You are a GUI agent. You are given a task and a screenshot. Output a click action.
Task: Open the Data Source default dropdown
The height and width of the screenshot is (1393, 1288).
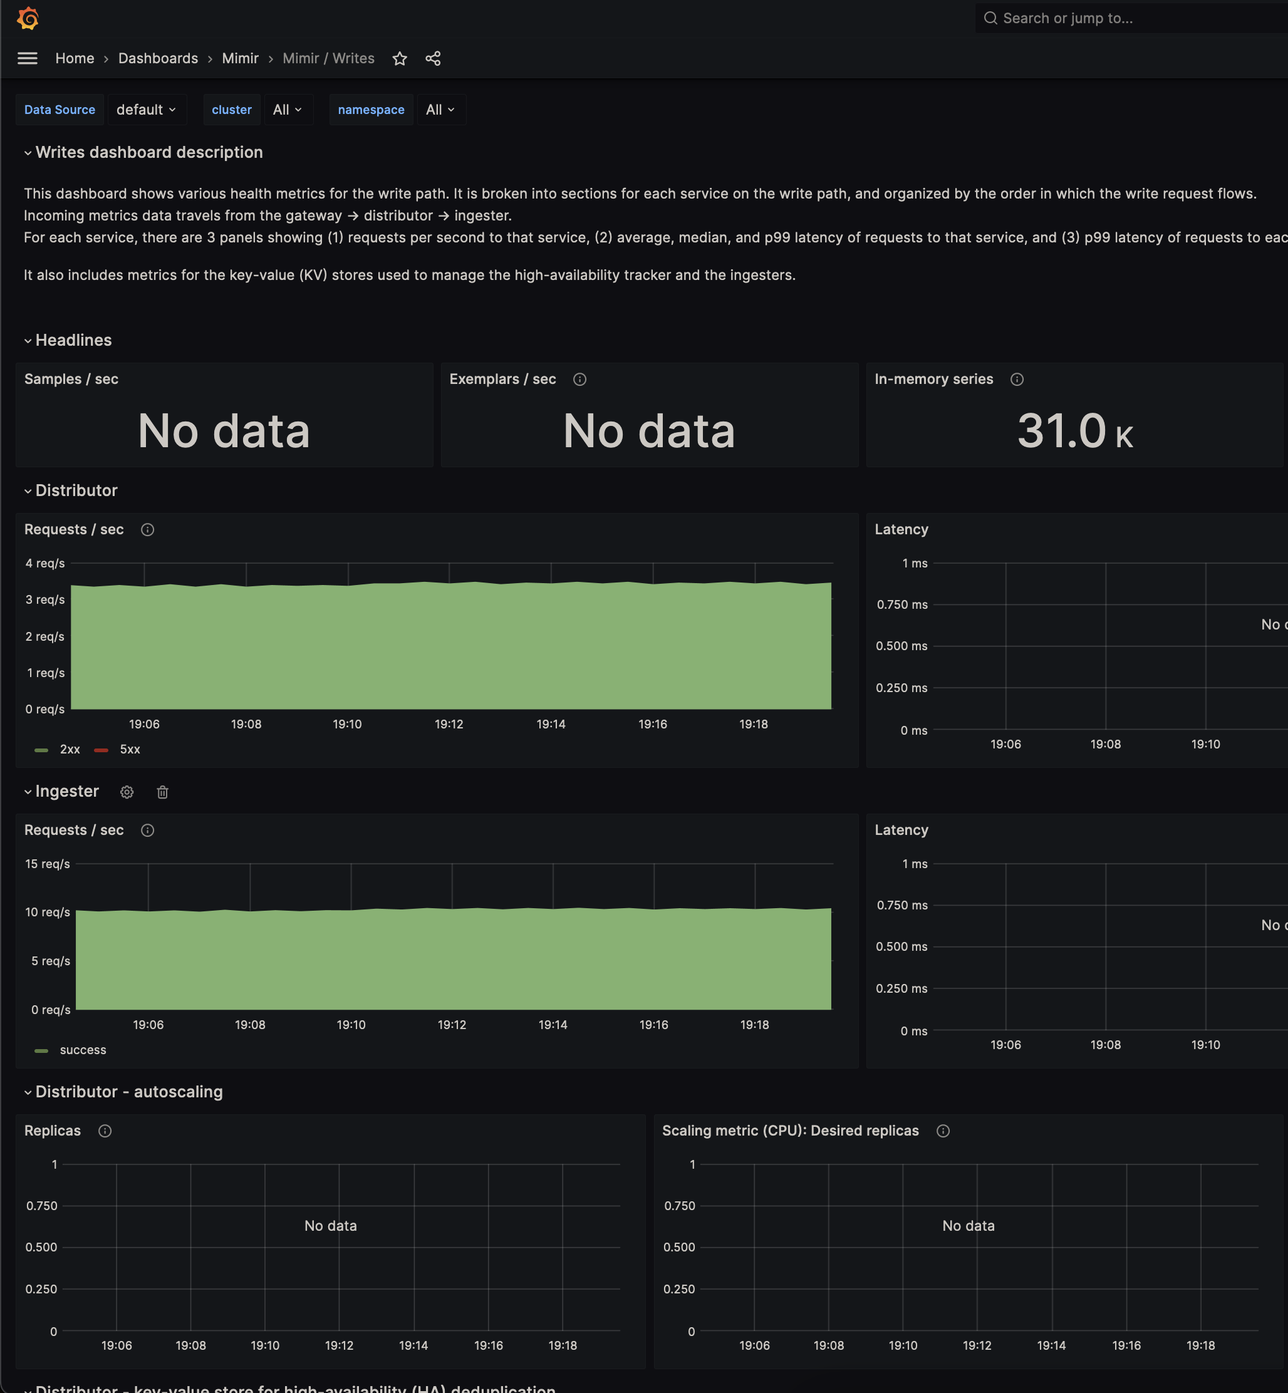point(147,110)
